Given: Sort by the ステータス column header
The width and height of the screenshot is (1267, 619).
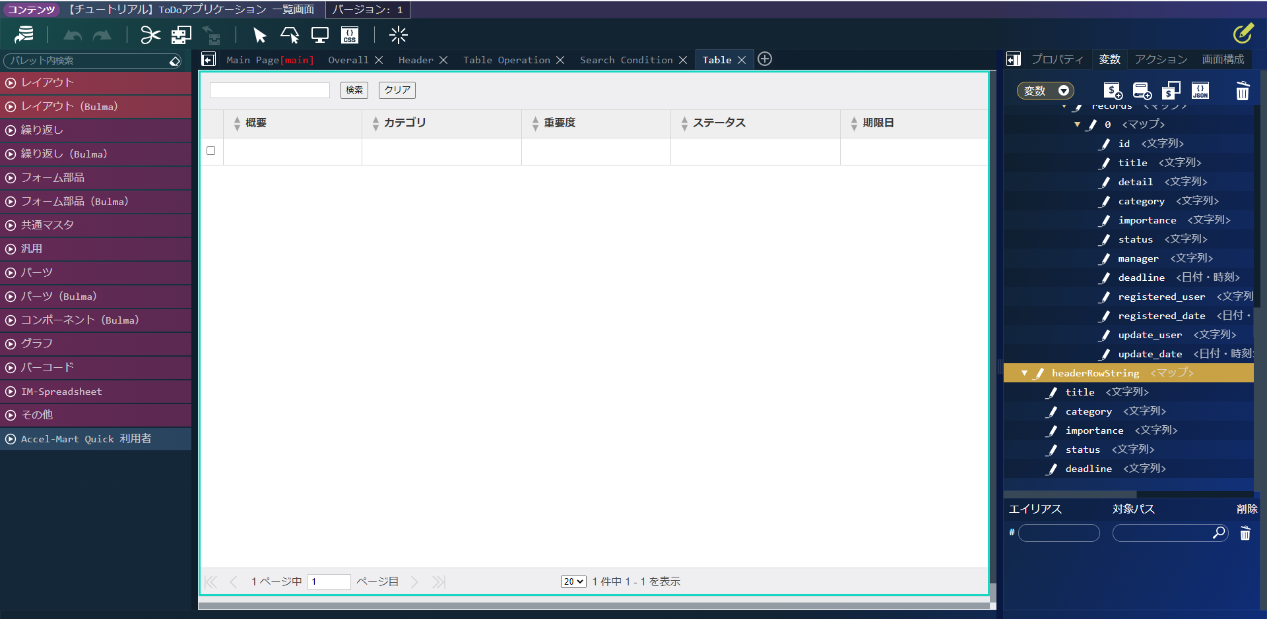Looking at the screenshot, I should 756,123.
